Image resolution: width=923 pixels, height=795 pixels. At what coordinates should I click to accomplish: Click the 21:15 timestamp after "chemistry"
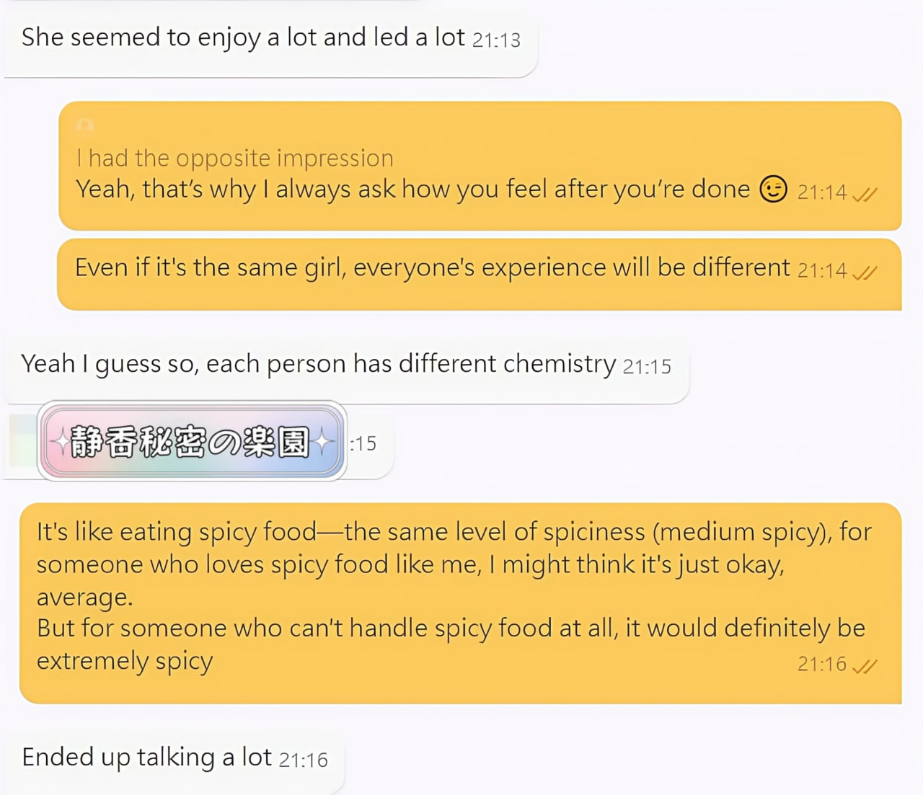pos(647,367)
